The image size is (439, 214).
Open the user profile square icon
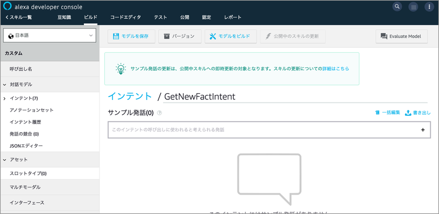(x=413, y=7)
